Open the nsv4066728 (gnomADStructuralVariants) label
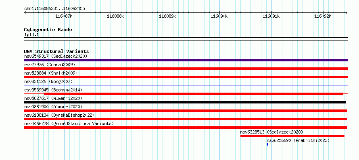359x160 pixels. (69, 124)
